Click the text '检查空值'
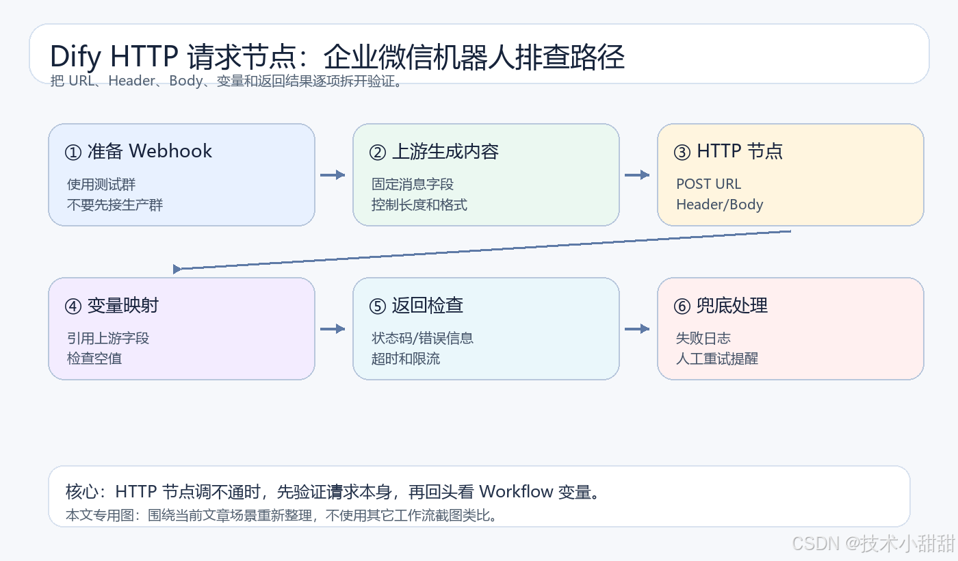 click(x=94, y=358)
